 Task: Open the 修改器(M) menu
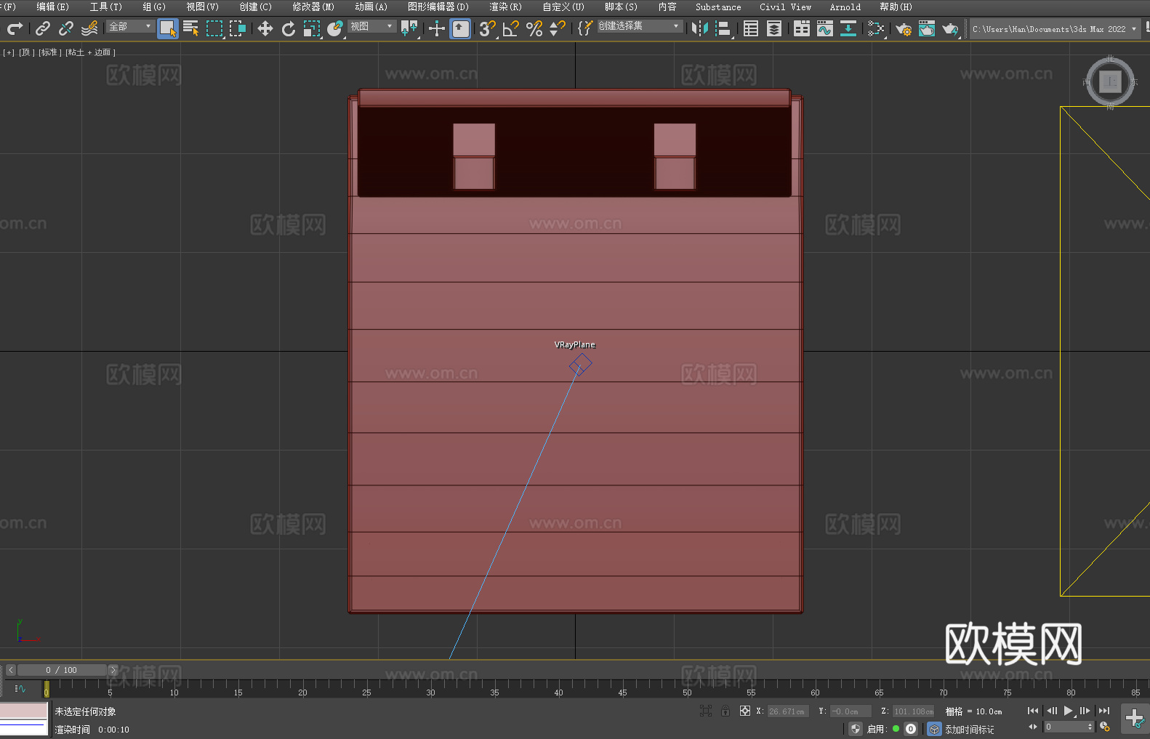313,7
